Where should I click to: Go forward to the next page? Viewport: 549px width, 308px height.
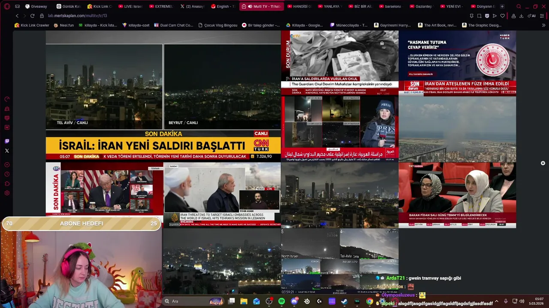click(x=24, y=16)
